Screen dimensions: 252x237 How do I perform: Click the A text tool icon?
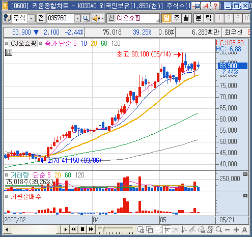(244, 230)
